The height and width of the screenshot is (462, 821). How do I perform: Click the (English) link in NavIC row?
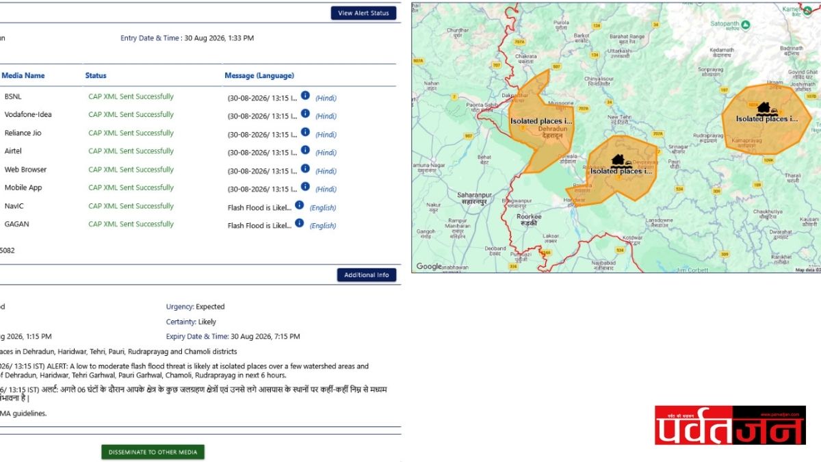323,207
